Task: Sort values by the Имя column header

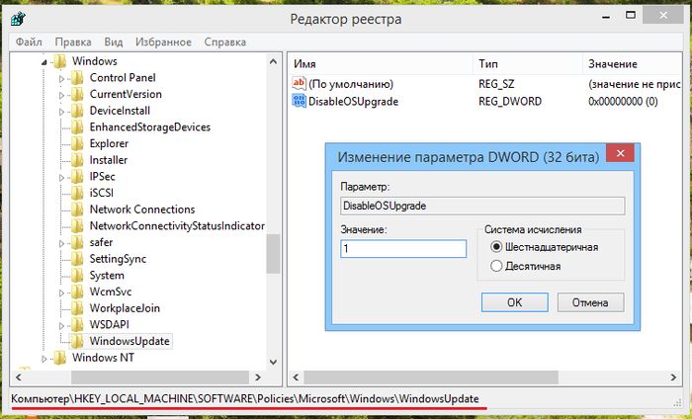Action: pyautogui.click(x=380, y=64)
